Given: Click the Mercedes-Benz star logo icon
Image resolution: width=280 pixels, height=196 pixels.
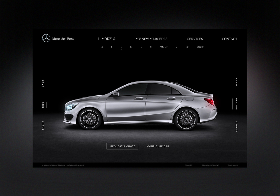Looking at the screenshot, I should [x=46, y=38].
